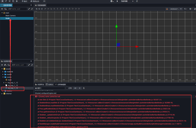The height and width of the screenshot is (128, 196).
Task: Select the Main Camera node
Action: point(11,16)
